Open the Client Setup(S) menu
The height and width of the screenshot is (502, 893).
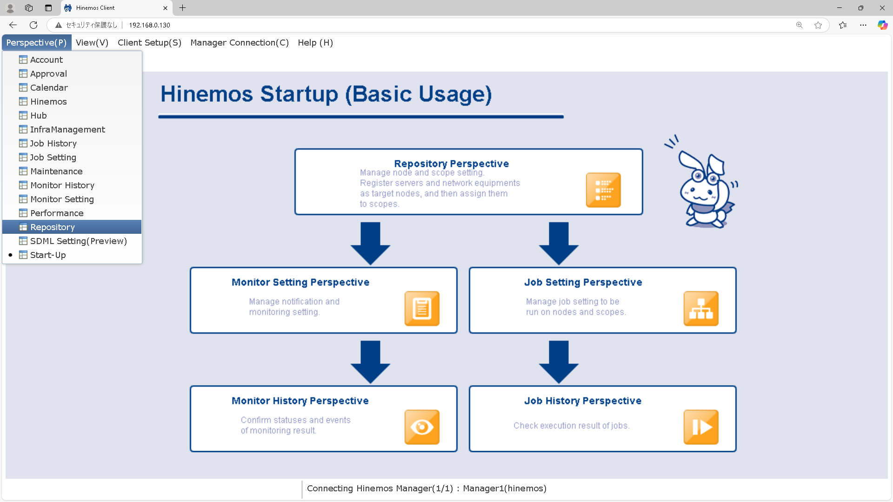point(149,43)
